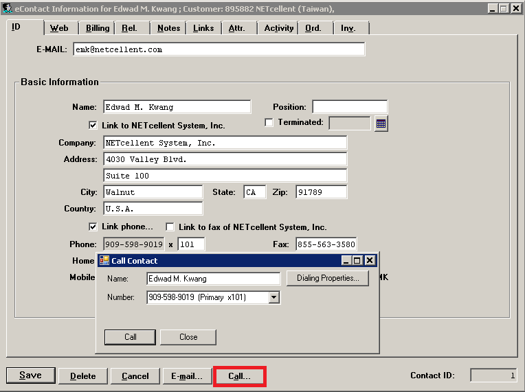Click the State field CA

tap(255, 192)
